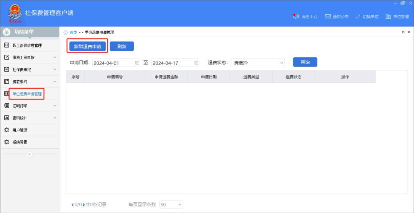Click previous page arrow in pagination

pos(72,205)
